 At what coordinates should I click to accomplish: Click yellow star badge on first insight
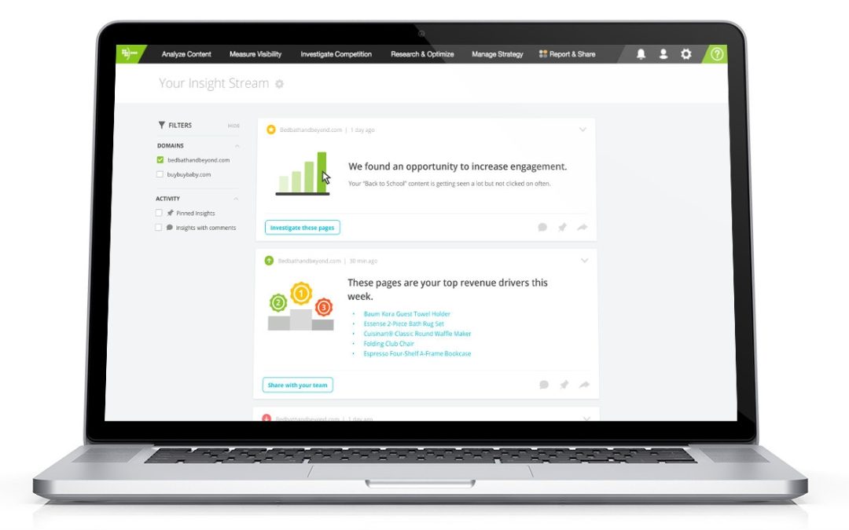click(271, 130)
